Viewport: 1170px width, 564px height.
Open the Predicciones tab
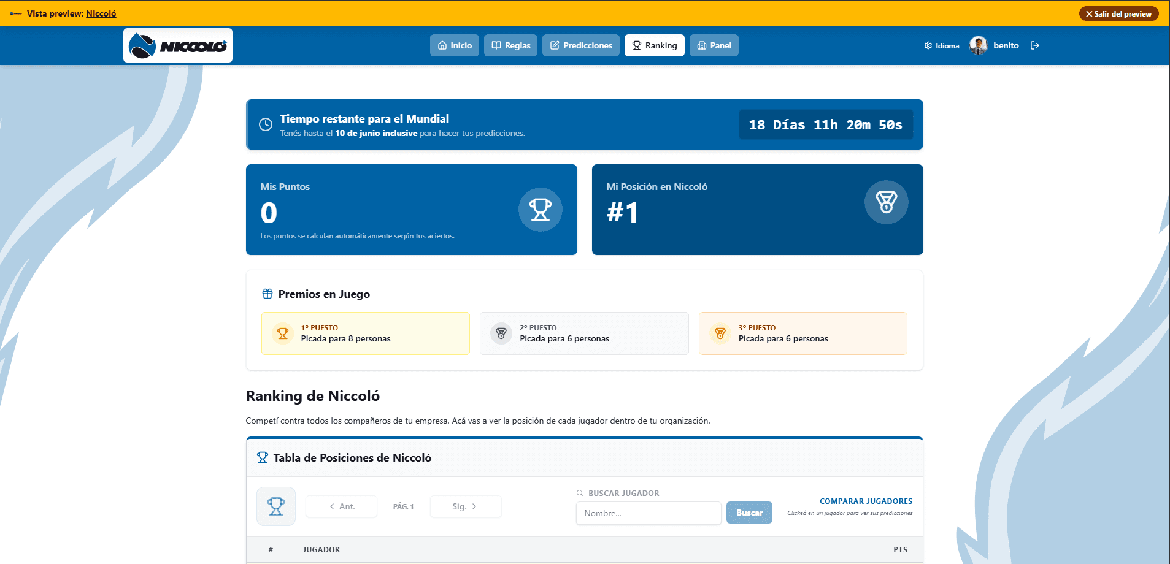[x=581, y=45]
